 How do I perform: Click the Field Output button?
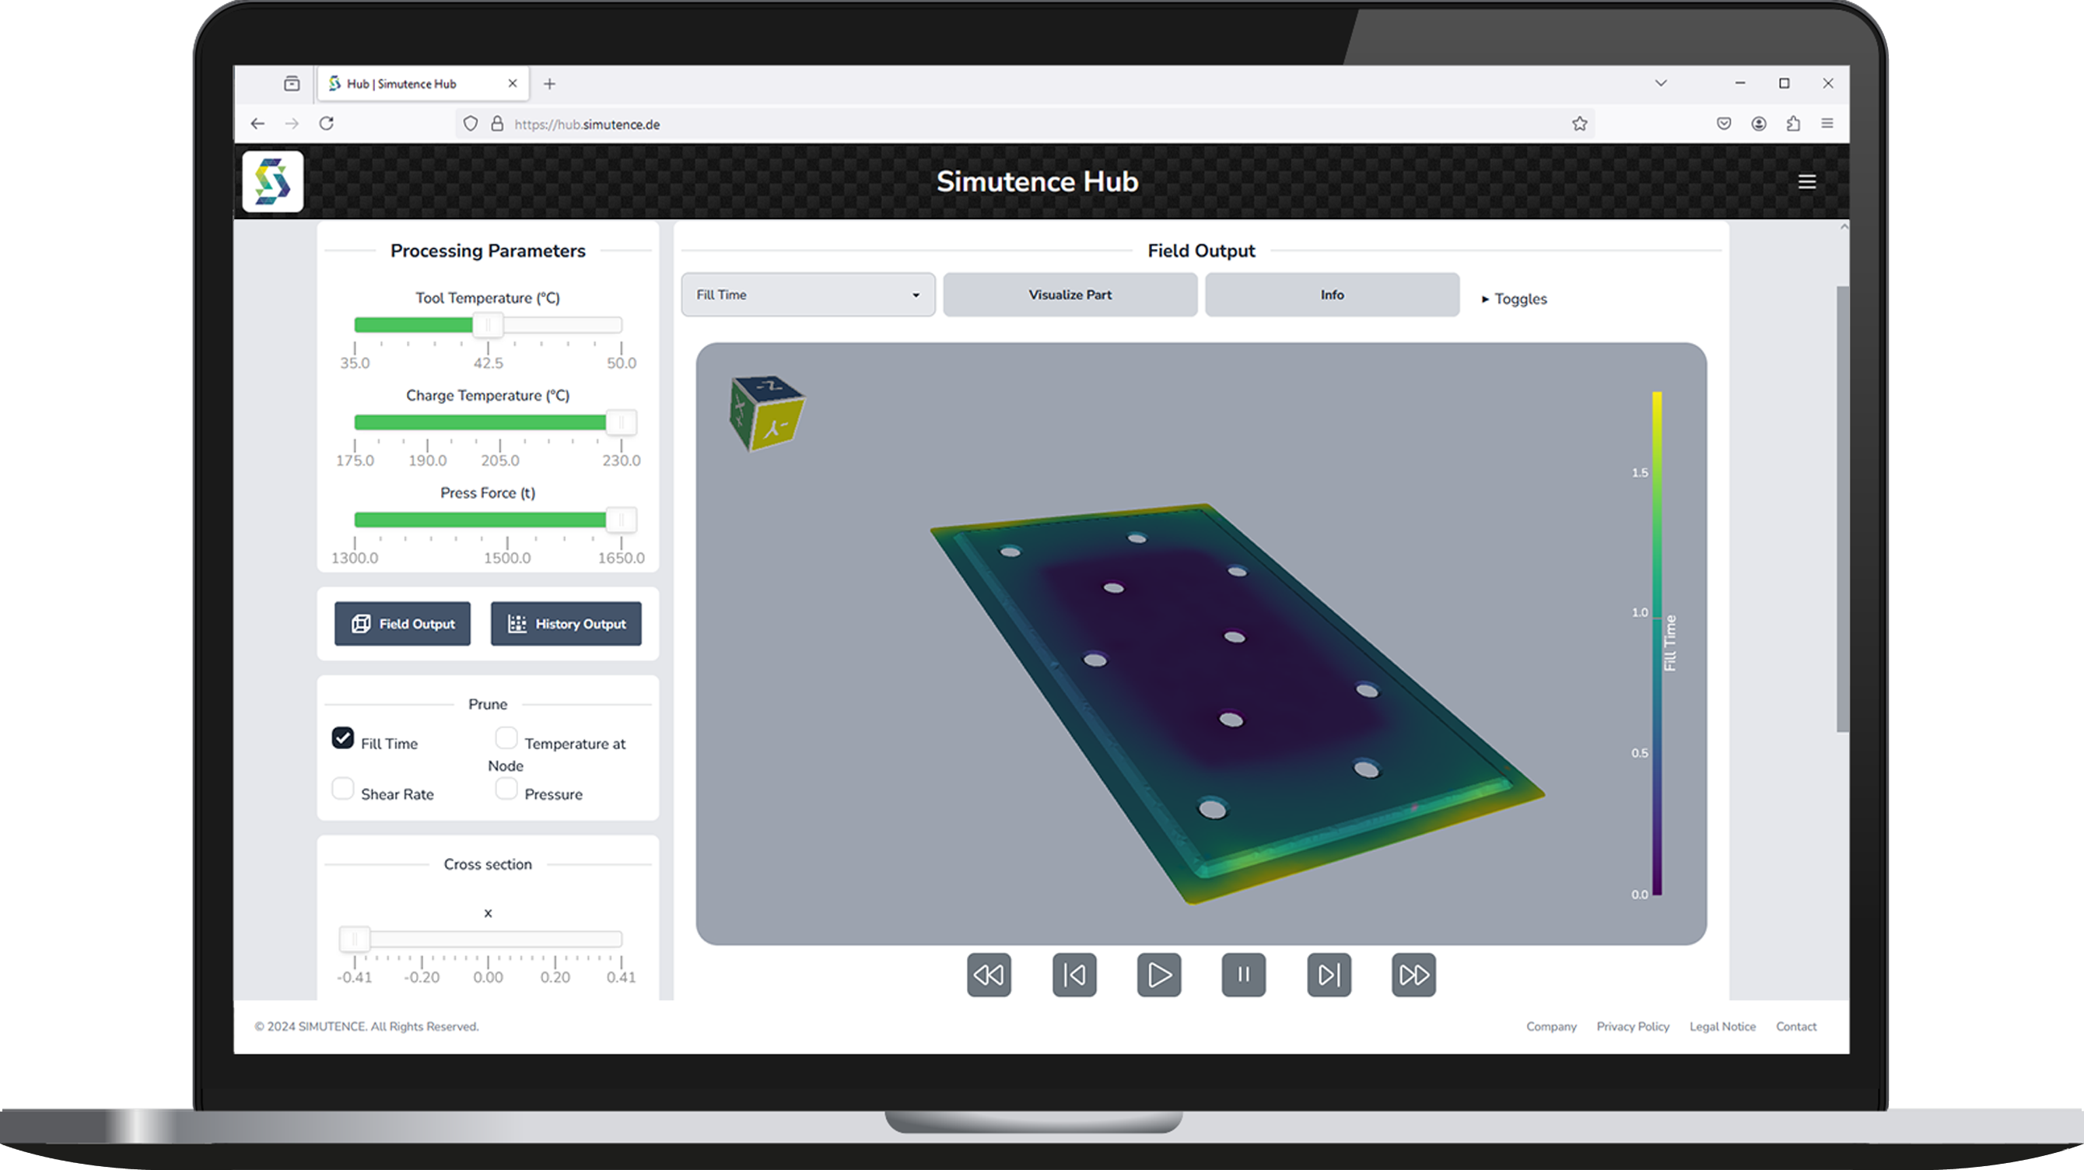pyautogui.click(x=402, y=624)
